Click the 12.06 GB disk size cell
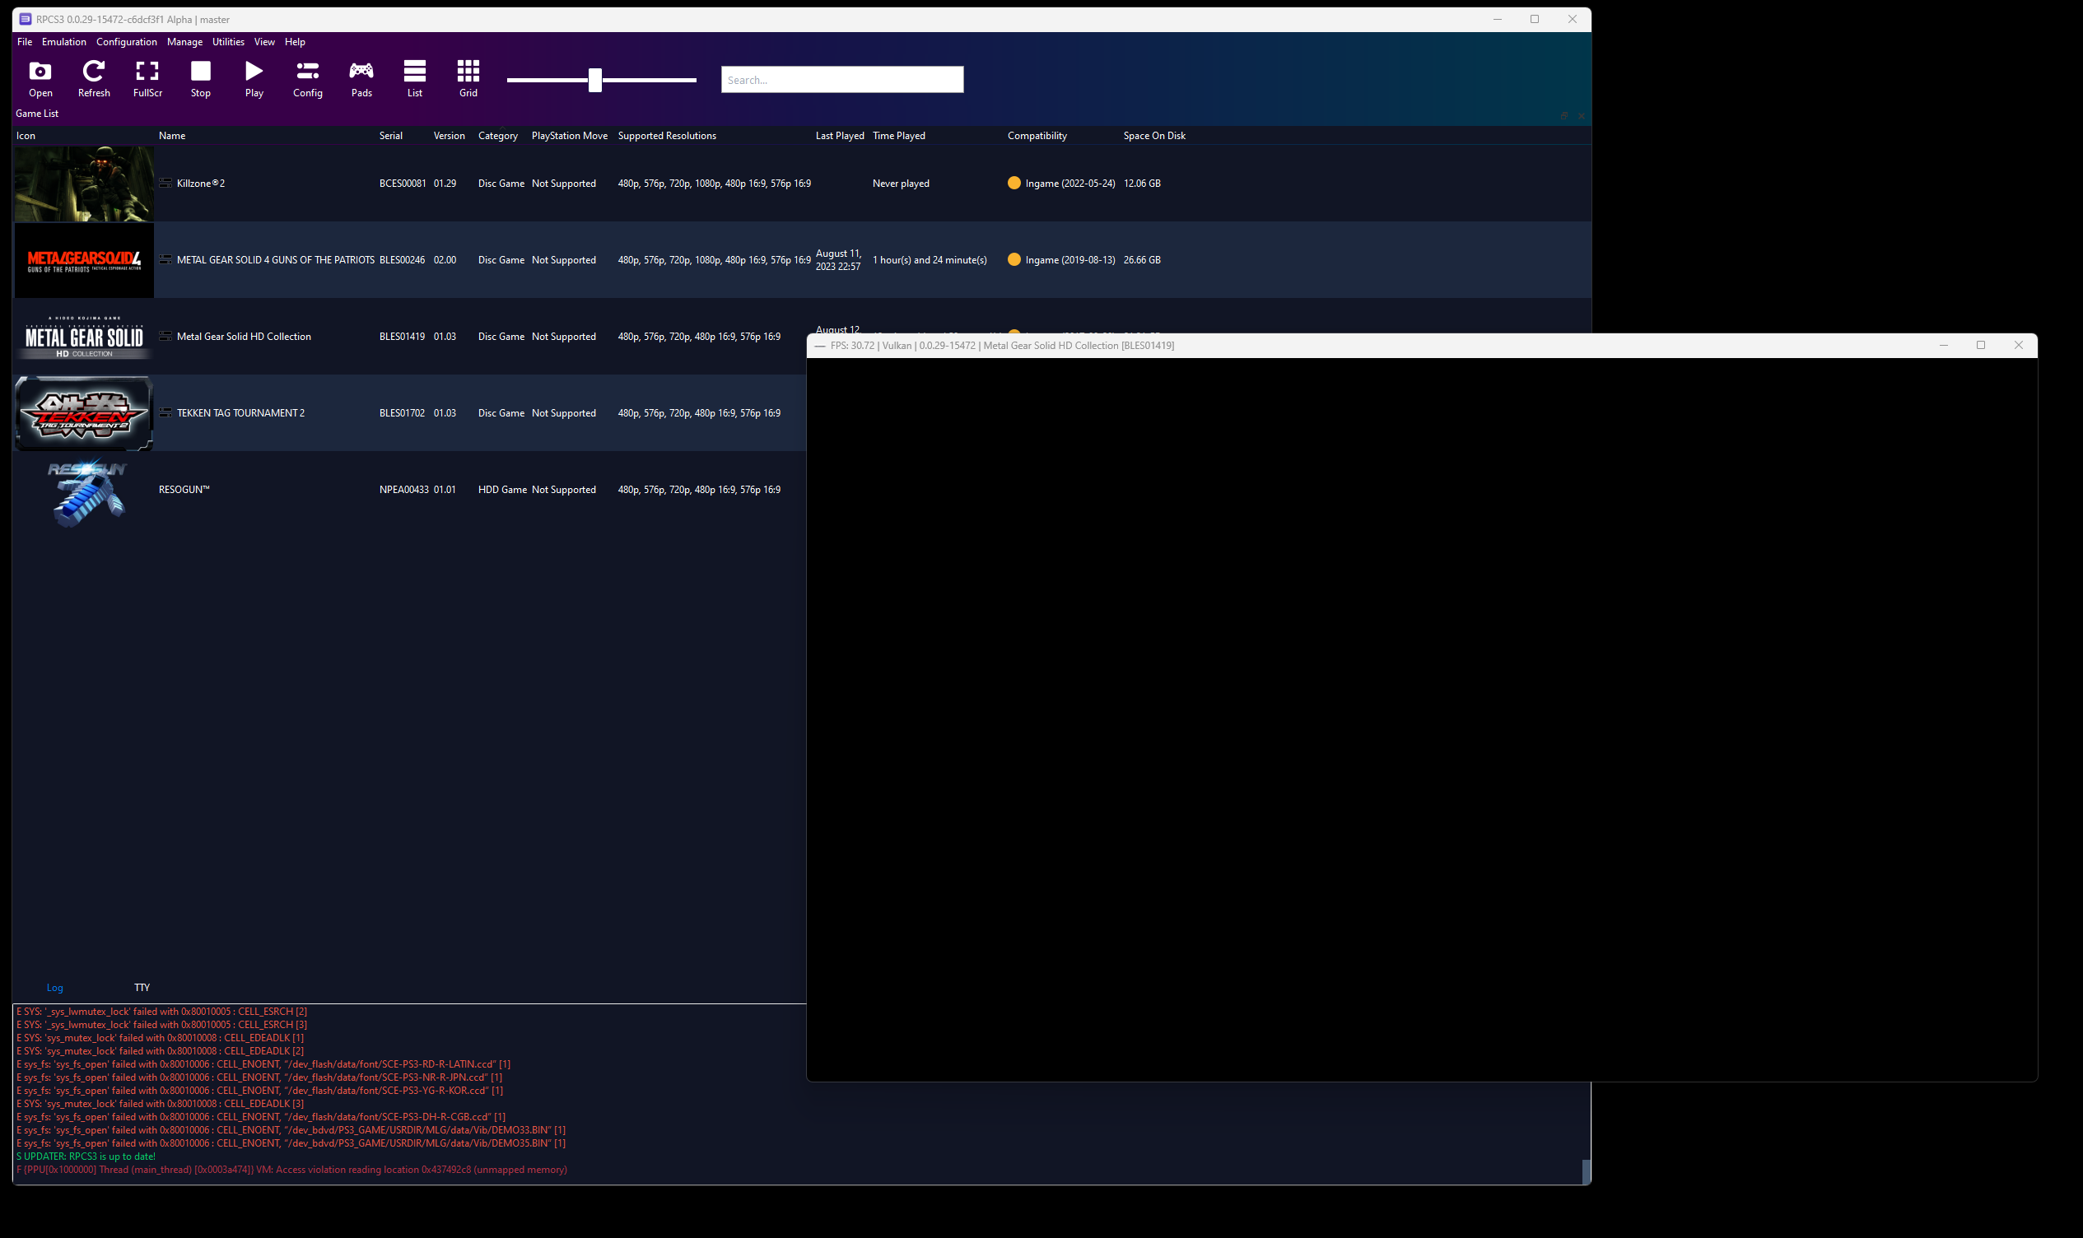The width and height of the screenshot is (2083, 1238). (1142, 184)
